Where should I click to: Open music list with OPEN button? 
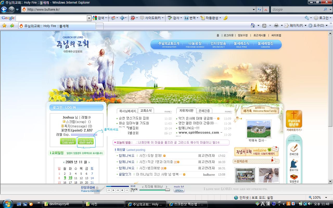179,190
